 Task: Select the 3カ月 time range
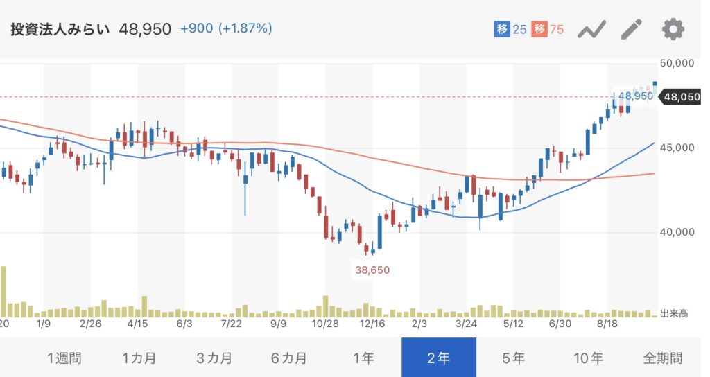point(214,358)
